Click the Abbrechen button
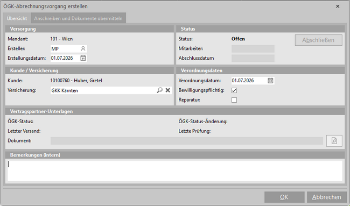The width and height of the screenshot is (350, 206). (326, 197)
